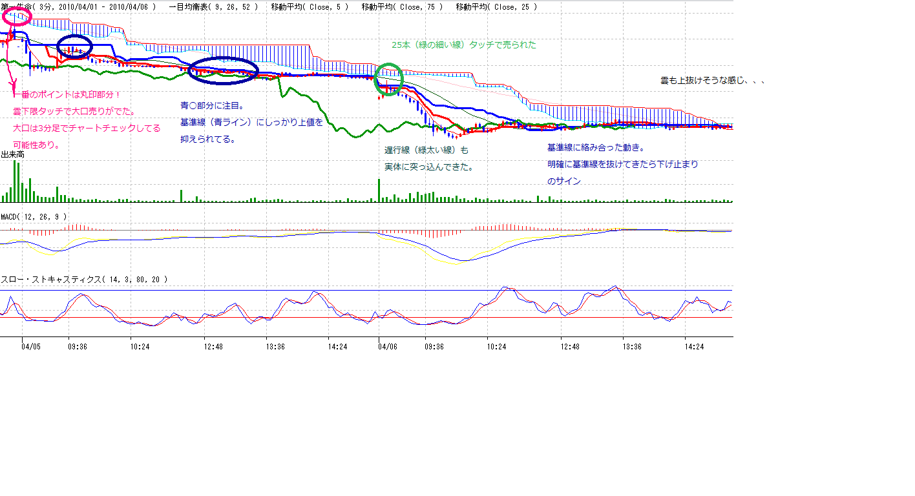Click the pink text 一番のポイントは丸印部分！
This screenshot has width=915, height=496.
pos(67,95)
